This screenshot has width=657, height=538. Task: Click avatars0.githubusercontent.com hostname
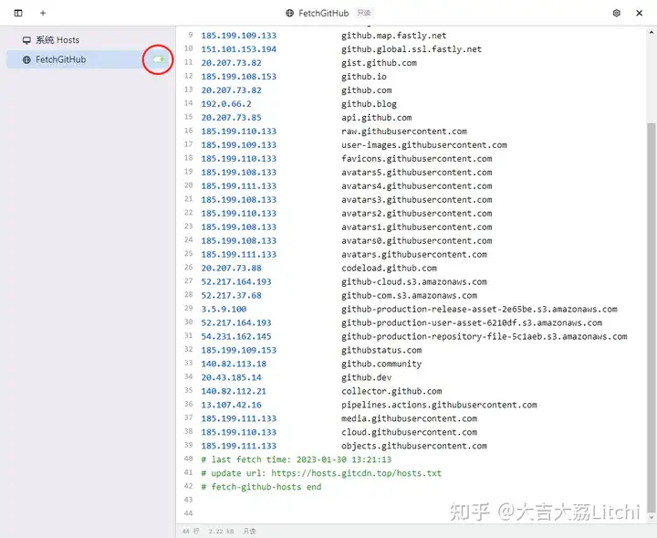point(416,241)
